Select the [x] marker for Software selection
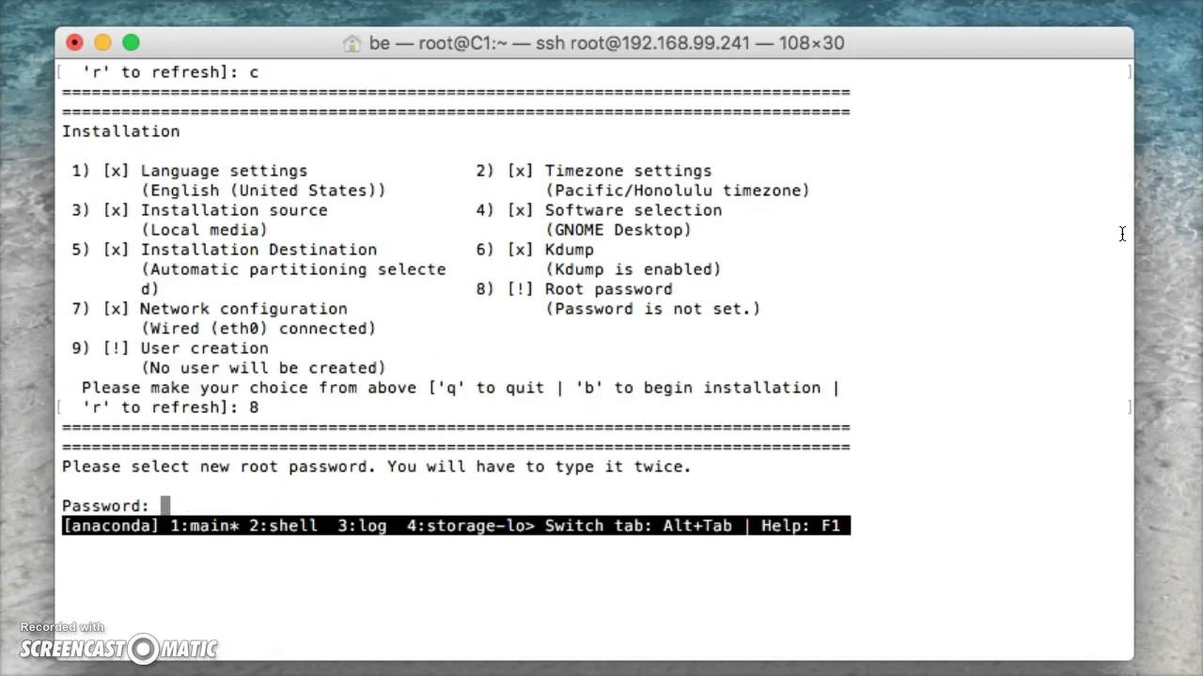The height and width of the screenshot is (676, 1203). point(520,210)
